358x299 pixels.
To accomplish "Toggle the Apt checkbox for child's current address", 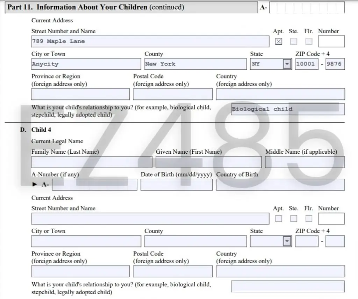I will 278,41.
